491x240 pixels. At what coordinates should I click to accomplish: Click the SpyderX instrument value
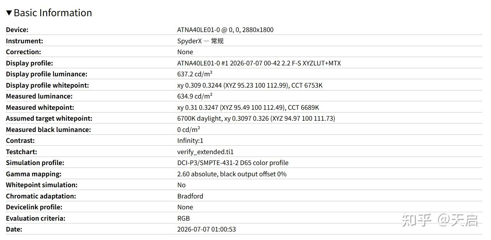click(200, 41)
